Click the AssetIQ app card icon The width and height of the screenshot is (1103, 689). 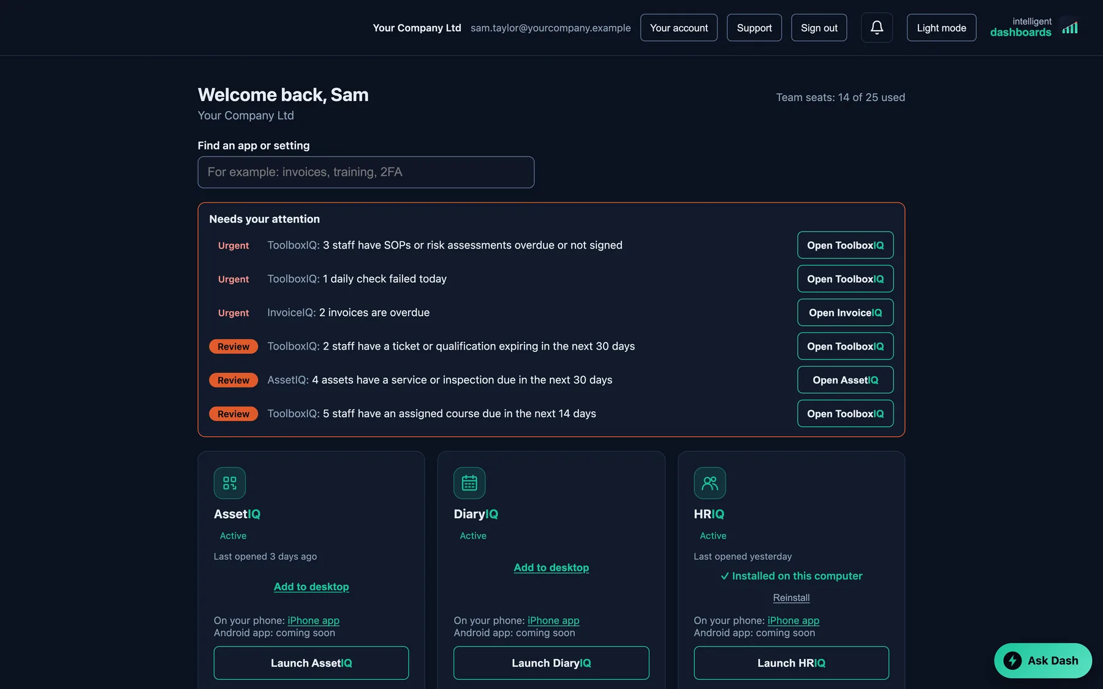[x=230, y=483]
